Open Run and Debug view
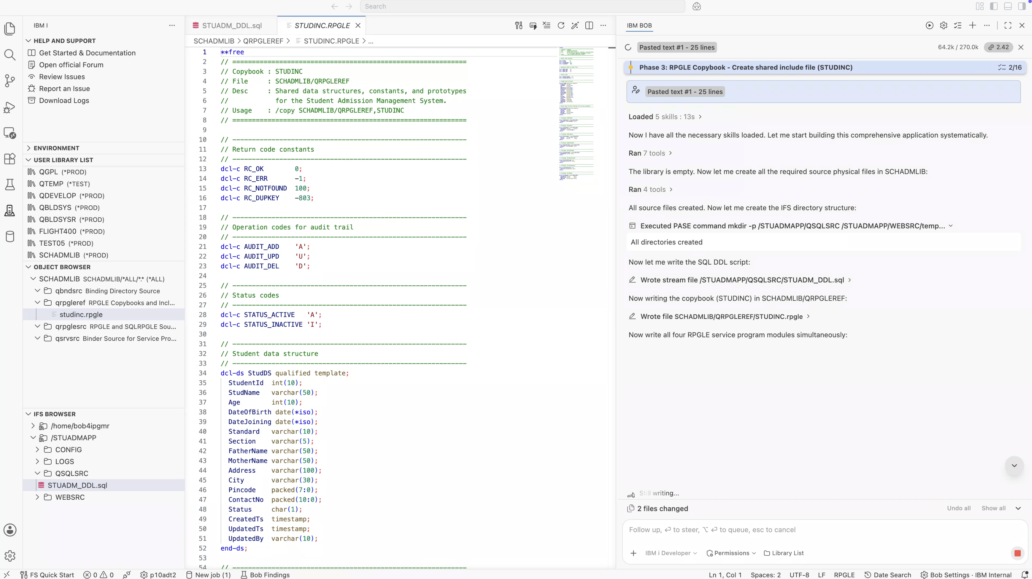The height and width of the screenshot is (579, 1032). [10, 108]
